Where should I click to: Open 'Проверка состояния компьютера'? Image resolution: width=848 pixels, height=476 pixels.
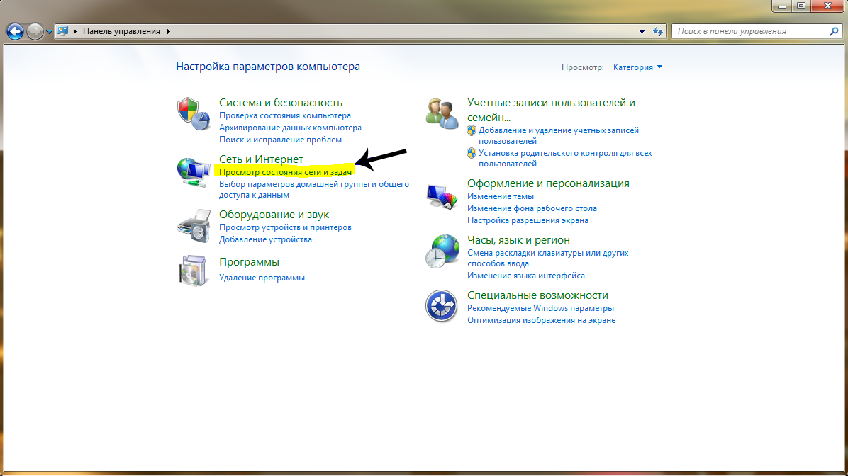click(x=285, y=115)
